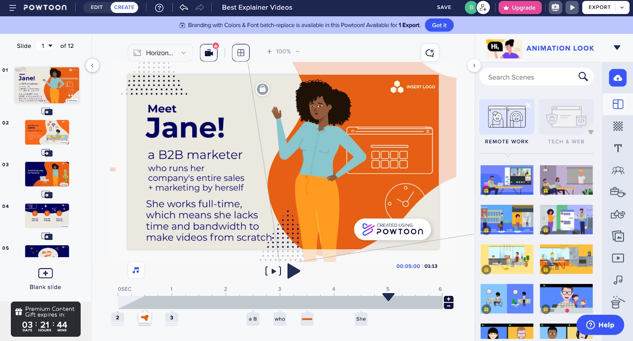
Task: Click the search magnifier in Search Scenes
Action: click(583, 77)
